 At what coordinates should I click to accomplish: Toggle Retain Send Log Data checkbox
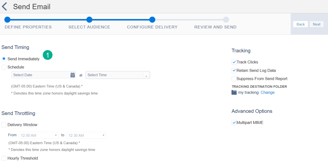234,70
